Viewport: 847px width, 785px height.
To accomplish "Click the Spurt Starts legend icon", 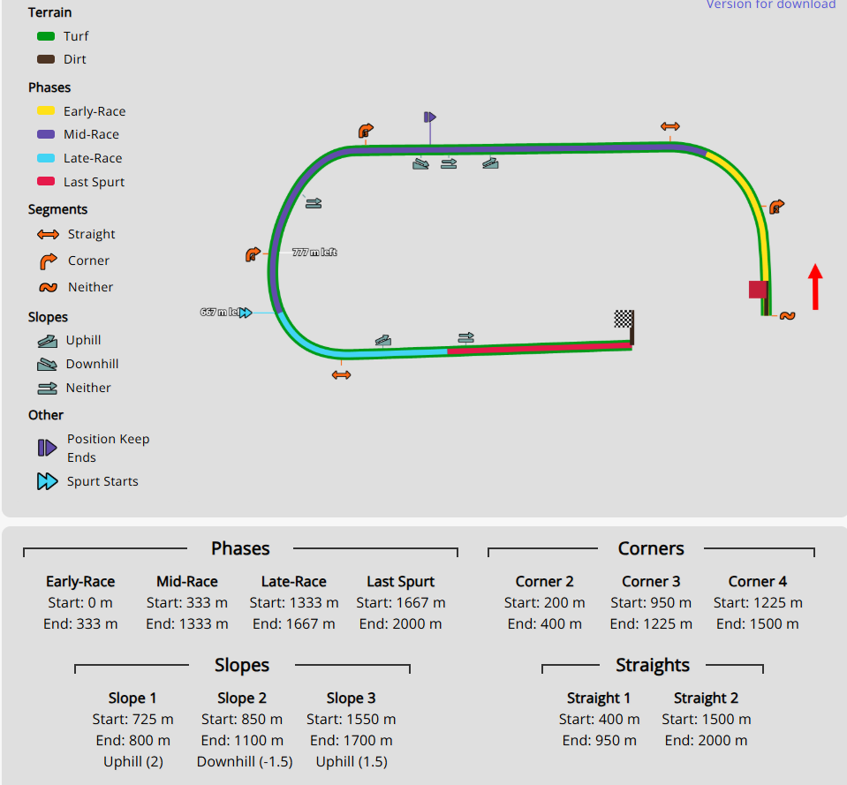I will tap(48, 481).
